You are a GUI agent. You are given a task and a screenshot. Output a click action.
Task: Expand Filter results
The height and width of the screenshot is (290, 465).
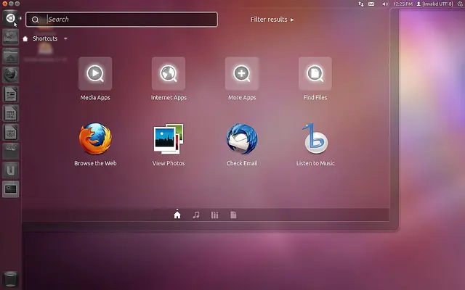pyautogui.click(x=272, y=20)
